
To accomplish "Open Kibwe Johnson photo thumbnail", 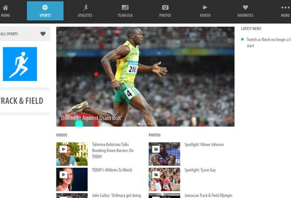I will 164,154.
